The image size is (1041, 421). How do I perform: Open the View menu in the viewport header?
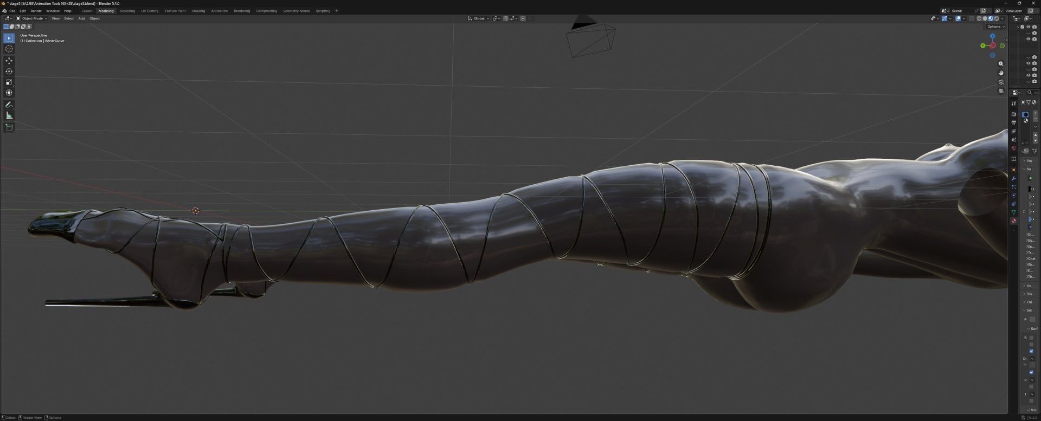pyautogui.click(x=55, y=18)
